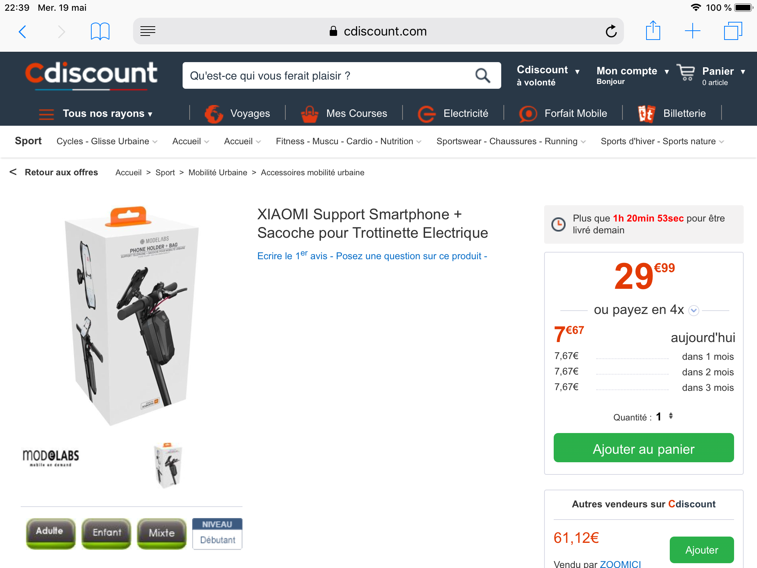Tap the reader view lines icon
Screen dimensions: 757x568
click(148, 31)
